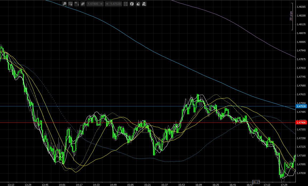Open the m1 timeframe selector

tap(77, 4)
